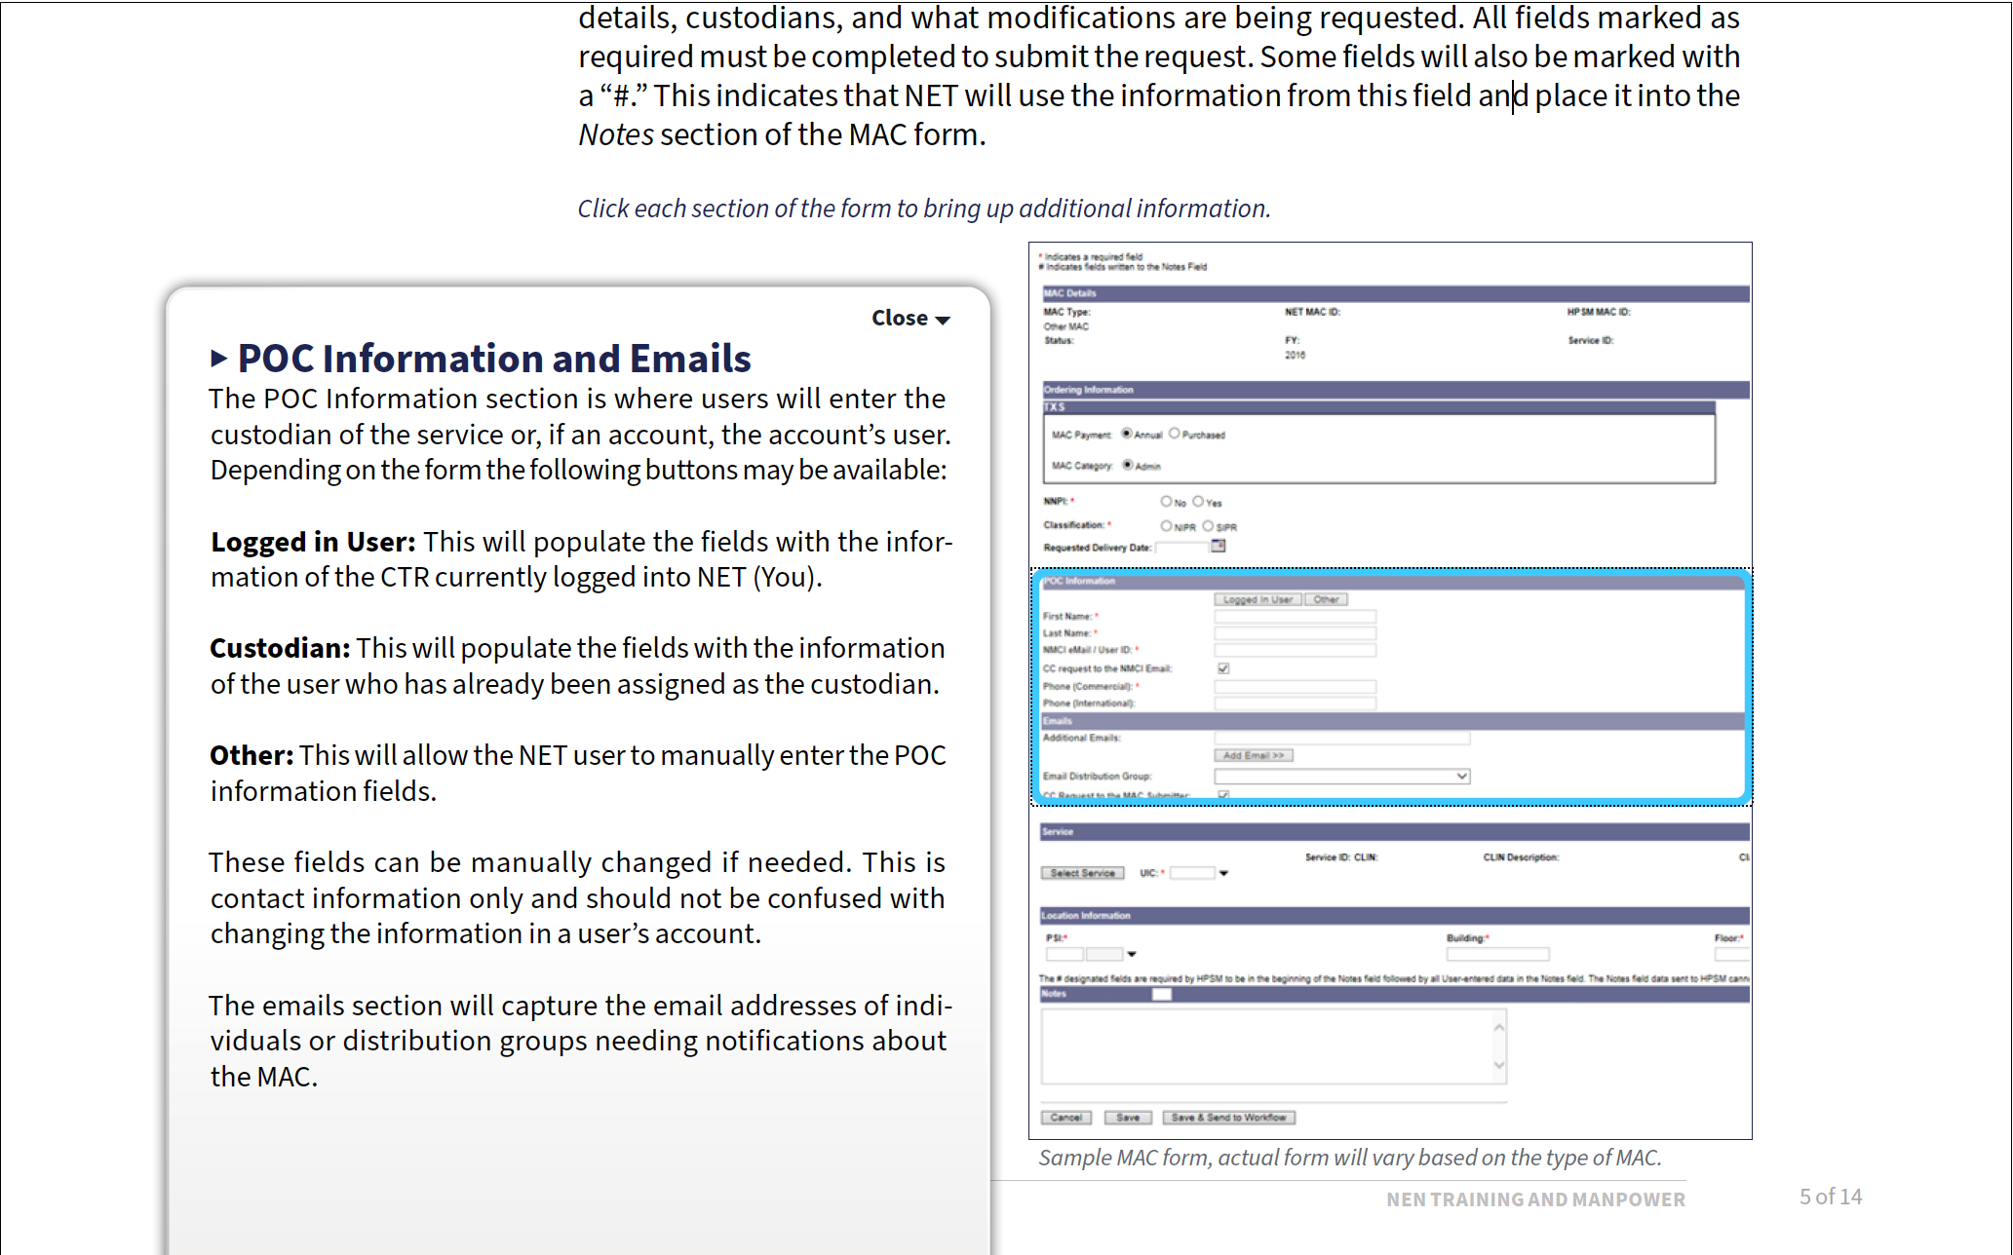Click the Select Service button

coord(1083,873)
